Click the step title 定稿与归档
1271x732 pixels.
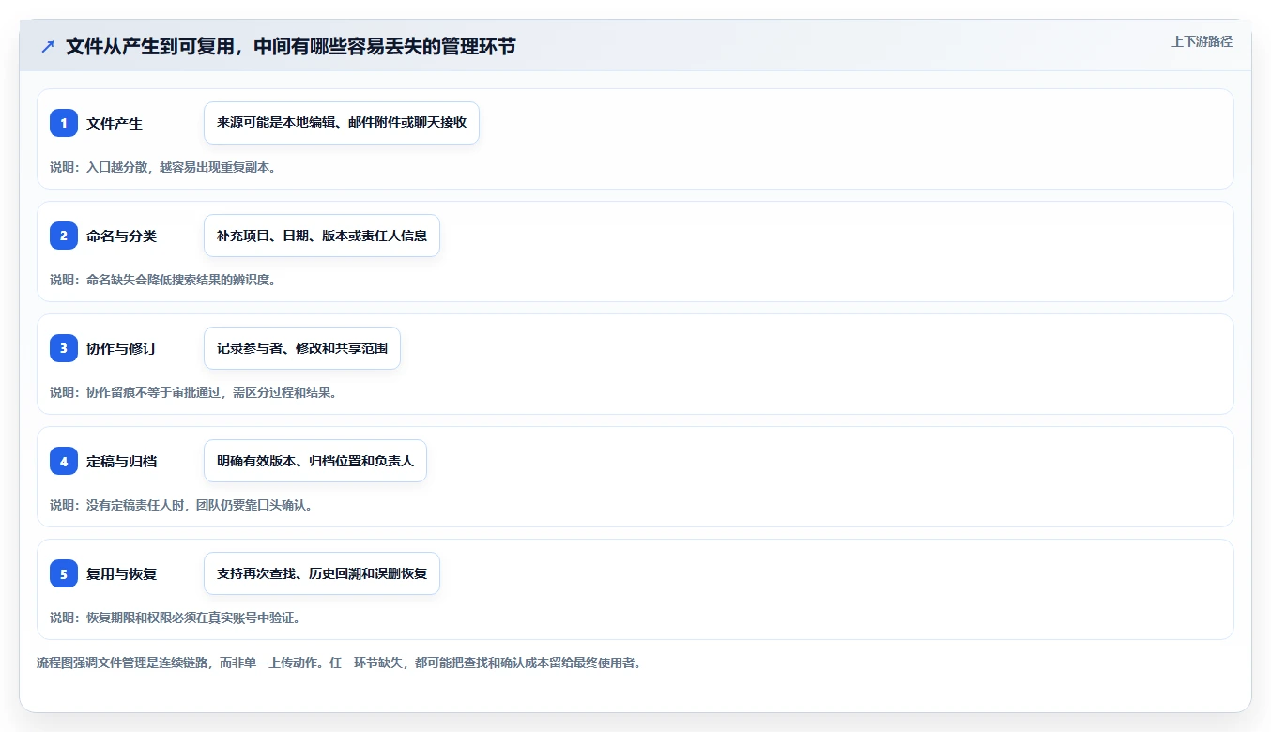point(122,461)
